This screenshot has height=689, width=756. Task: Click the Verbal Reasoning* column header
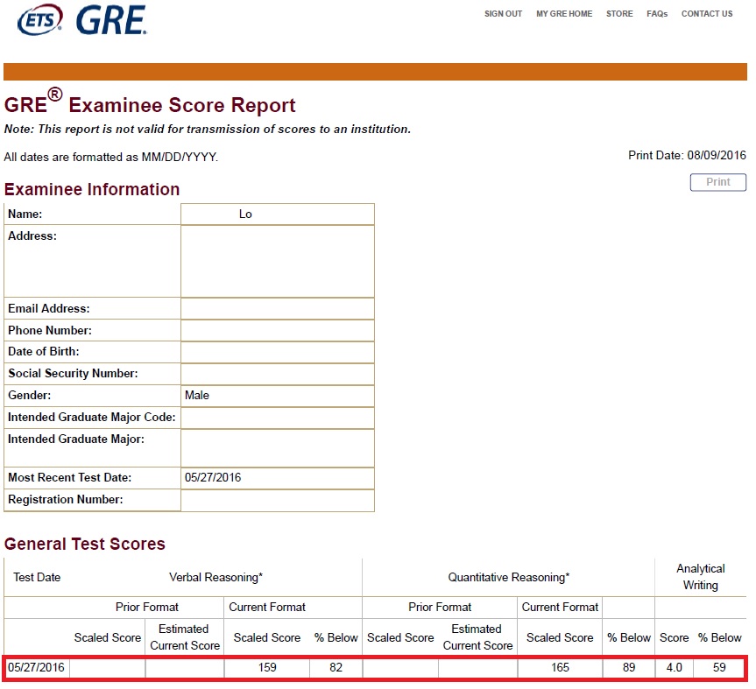tap(215, 577)
